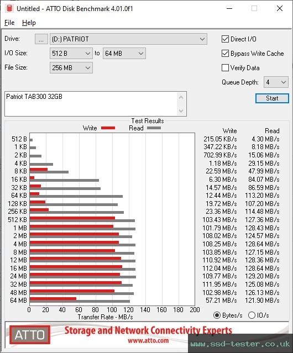
Task: Click in the Patriot TAB300 32GB description field
Action: 91,104
